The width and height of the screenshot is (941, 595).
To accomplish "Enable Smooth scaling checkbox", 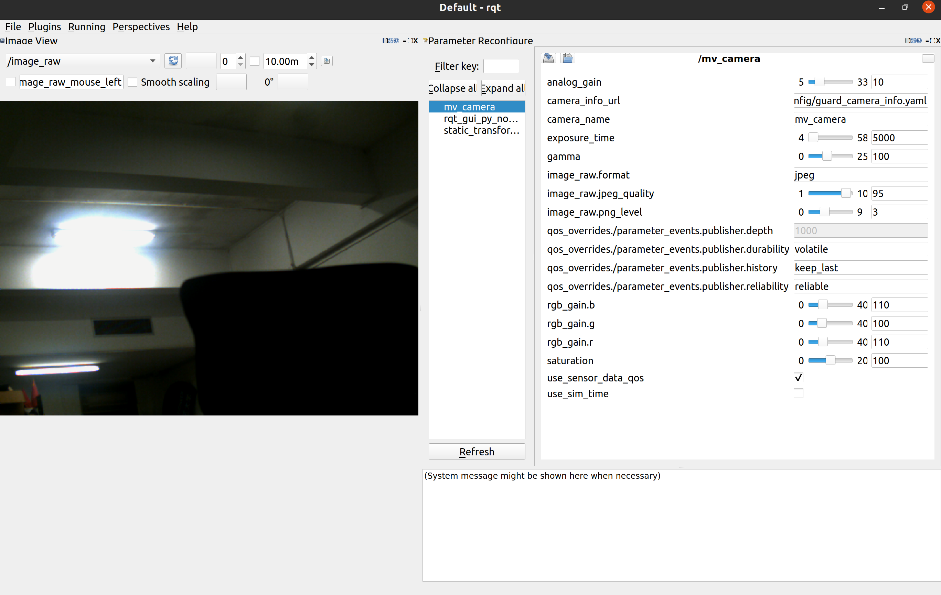I will pyautogui.click(x=133, y=82).
